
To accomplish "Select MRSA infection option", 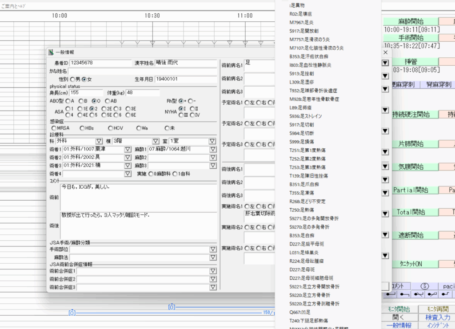I will [54, 128].
